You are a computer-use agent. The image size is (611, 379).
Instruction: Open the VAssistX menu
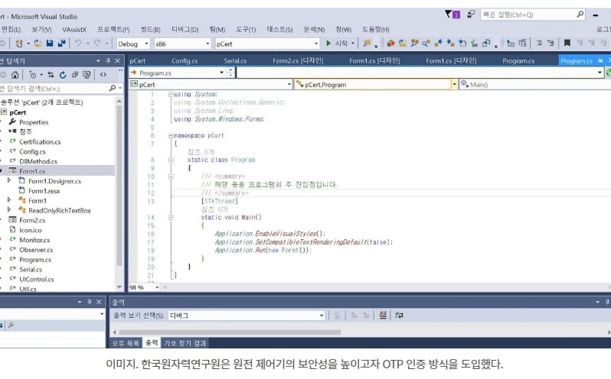pyautogui.click(x=74, y=30)
